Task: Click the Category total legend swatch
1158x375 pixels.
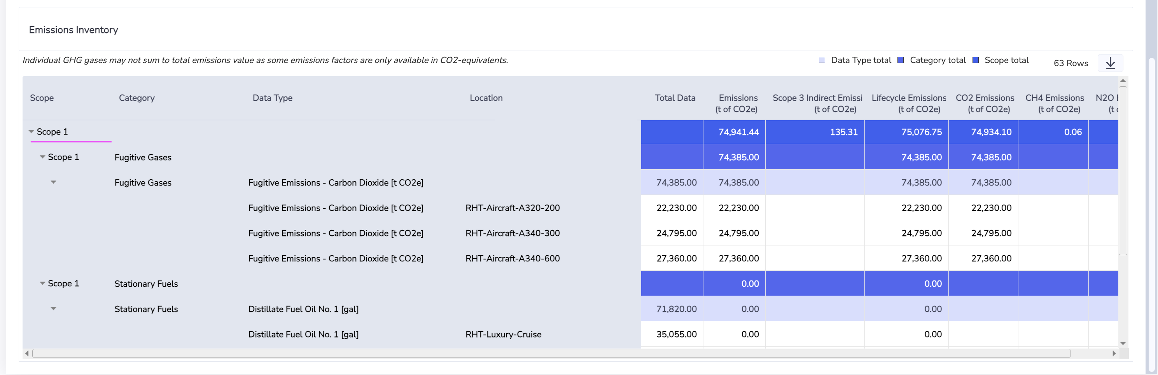Action: click(x=901, y=60)
